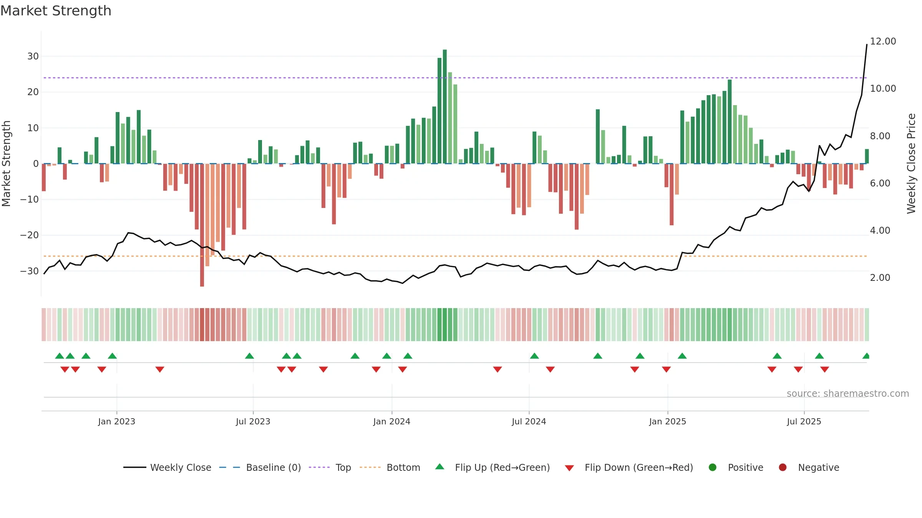The image size is (922, 518).
Task: Click the rotated 'Market Strength' y-axis title
Action: click(6, 163)
